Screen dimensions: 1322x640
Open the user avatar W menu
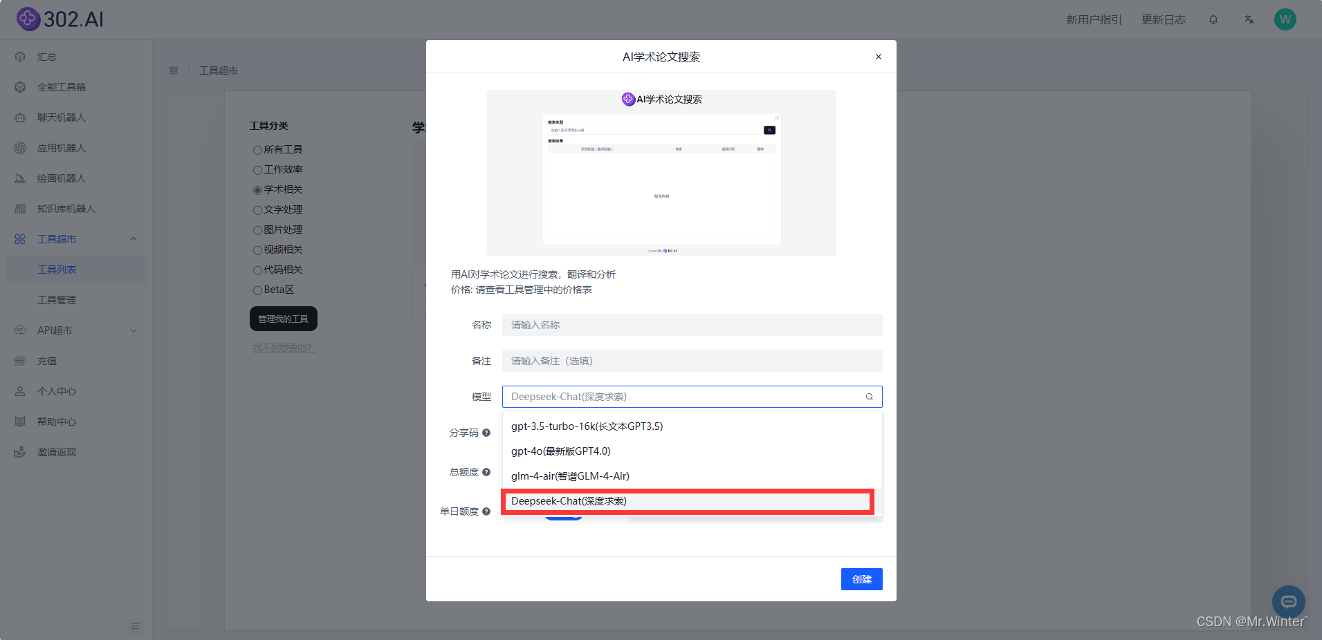pyautogui.click(x=1285, y=19)
